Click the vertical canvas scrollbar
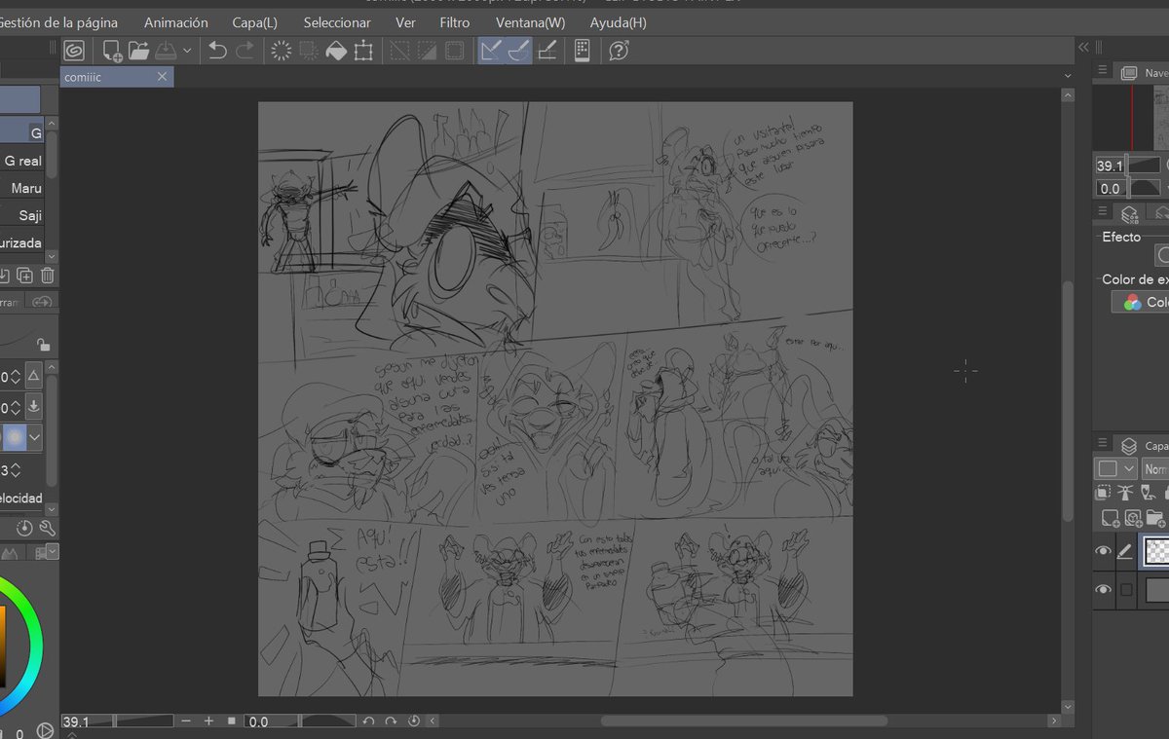Viewport: 1169px width, 739px height. [x=1069, y=401]
